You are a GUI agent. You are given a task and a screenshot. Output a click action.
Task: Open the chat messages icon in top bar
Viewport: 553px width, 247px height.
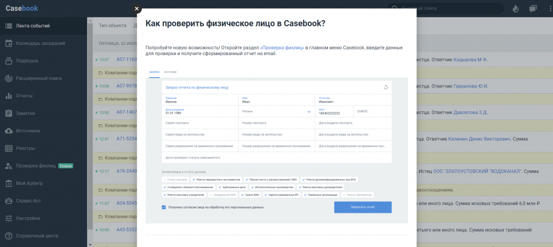click(x=533, y=9)
